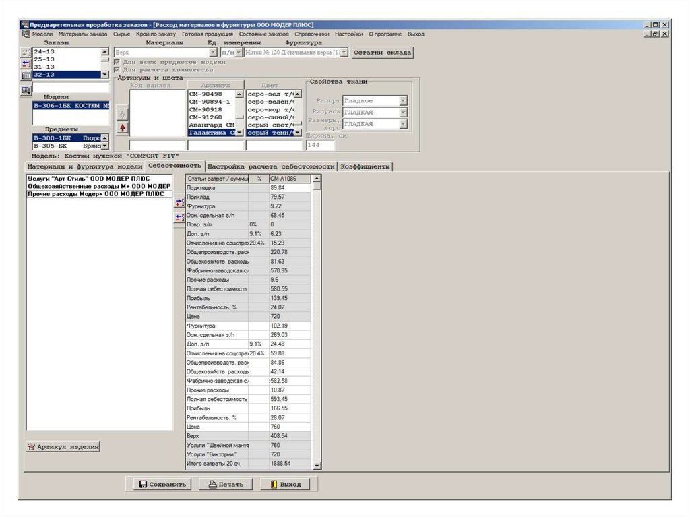Click the 'Остатки склада' button
The width and height of the screenshot is (690, 517).
[x=382, y=52]
